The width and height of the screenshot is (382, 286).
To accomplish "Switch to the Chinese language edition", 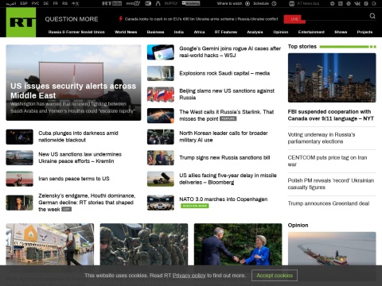I will [76, 3].
